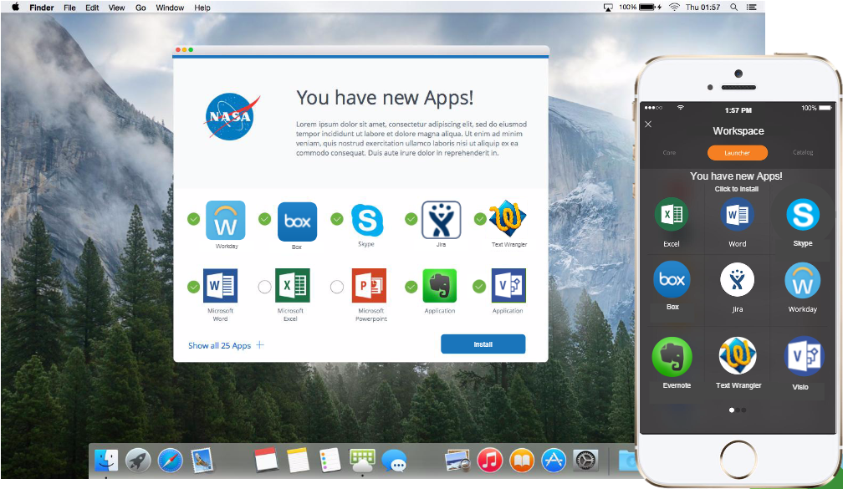Open Messages from the Dock
The image size is (843, 489).
point(394,461)
